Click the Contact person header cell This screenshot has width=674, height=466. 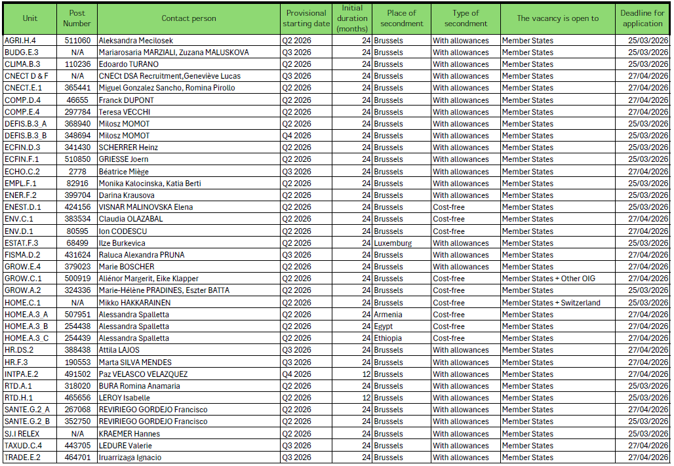tap(189, 18)
